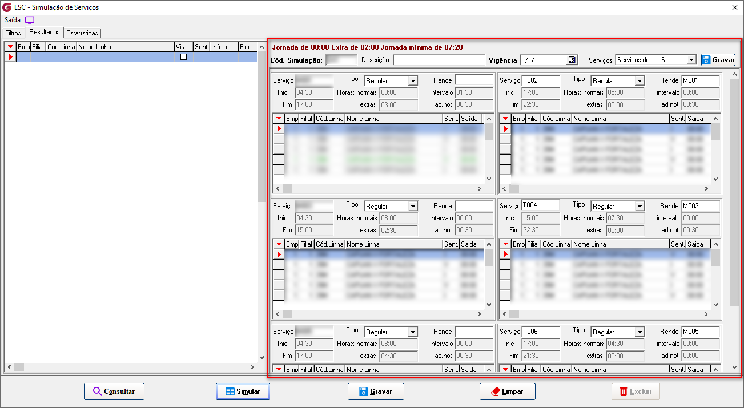Click the Cód. Simulação input field
This screenshot has height=408, width=744.
[341, 60]
